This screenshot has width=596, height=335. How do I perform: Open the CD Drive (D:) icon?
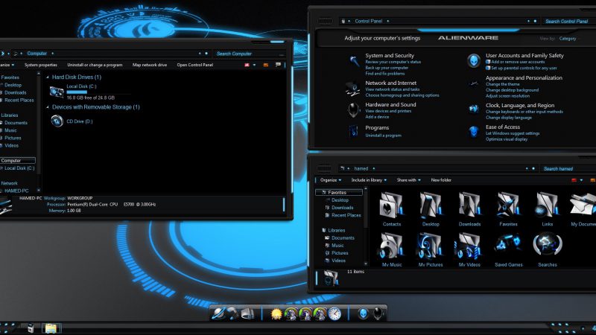(57, 121)
